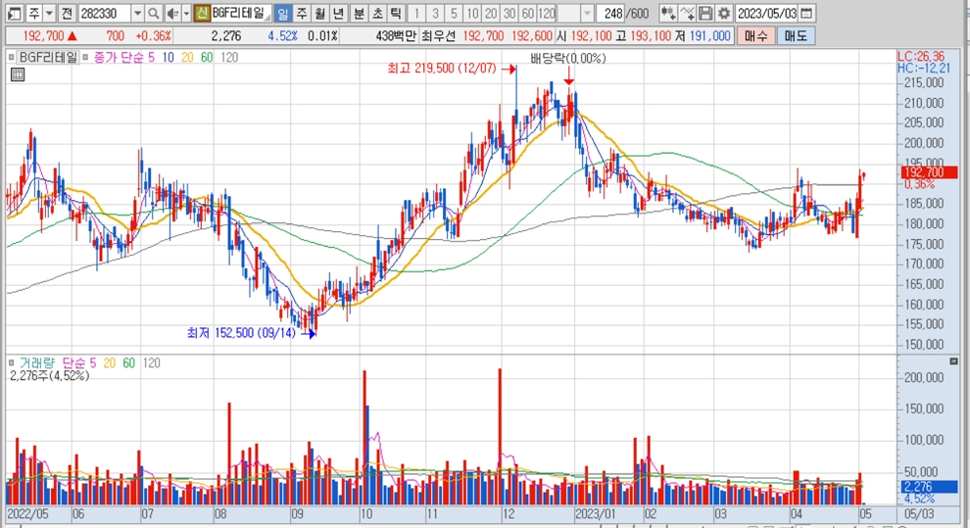Select the 년 (yearly) period tab

pos(338,14)
